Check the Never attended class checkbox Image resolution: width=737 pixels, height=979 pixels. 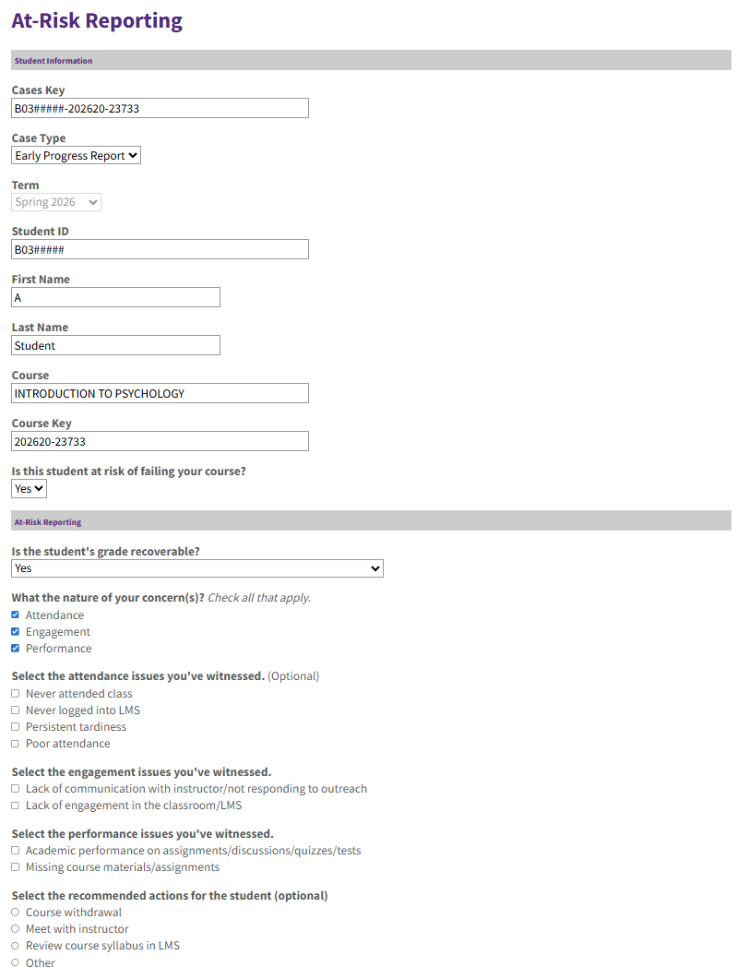tap(16, 694)
